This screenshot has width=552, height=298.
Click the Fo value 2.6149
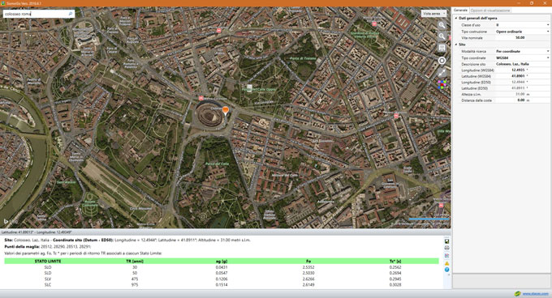pos(308,285)
